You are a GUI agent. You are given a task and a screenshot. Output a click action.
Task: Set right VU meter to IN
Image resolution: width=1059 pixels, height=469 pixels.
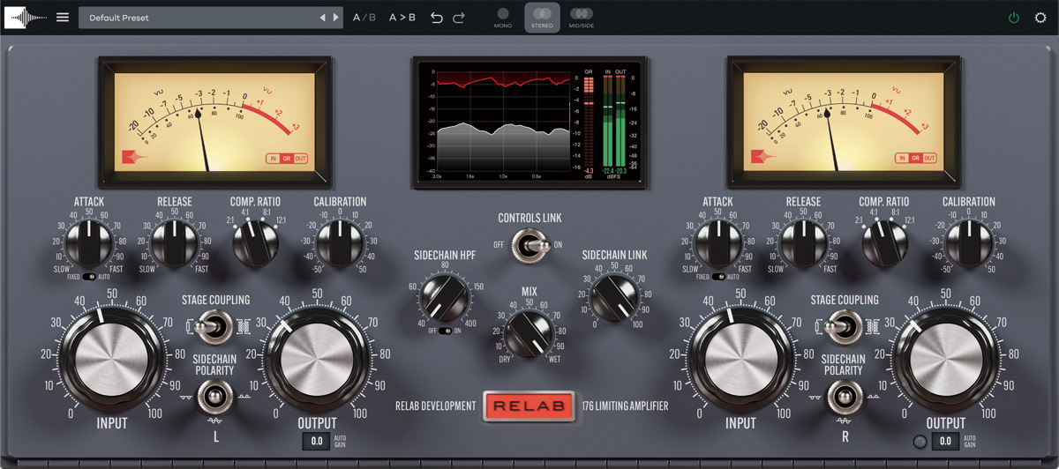click(x=902, y=159)
